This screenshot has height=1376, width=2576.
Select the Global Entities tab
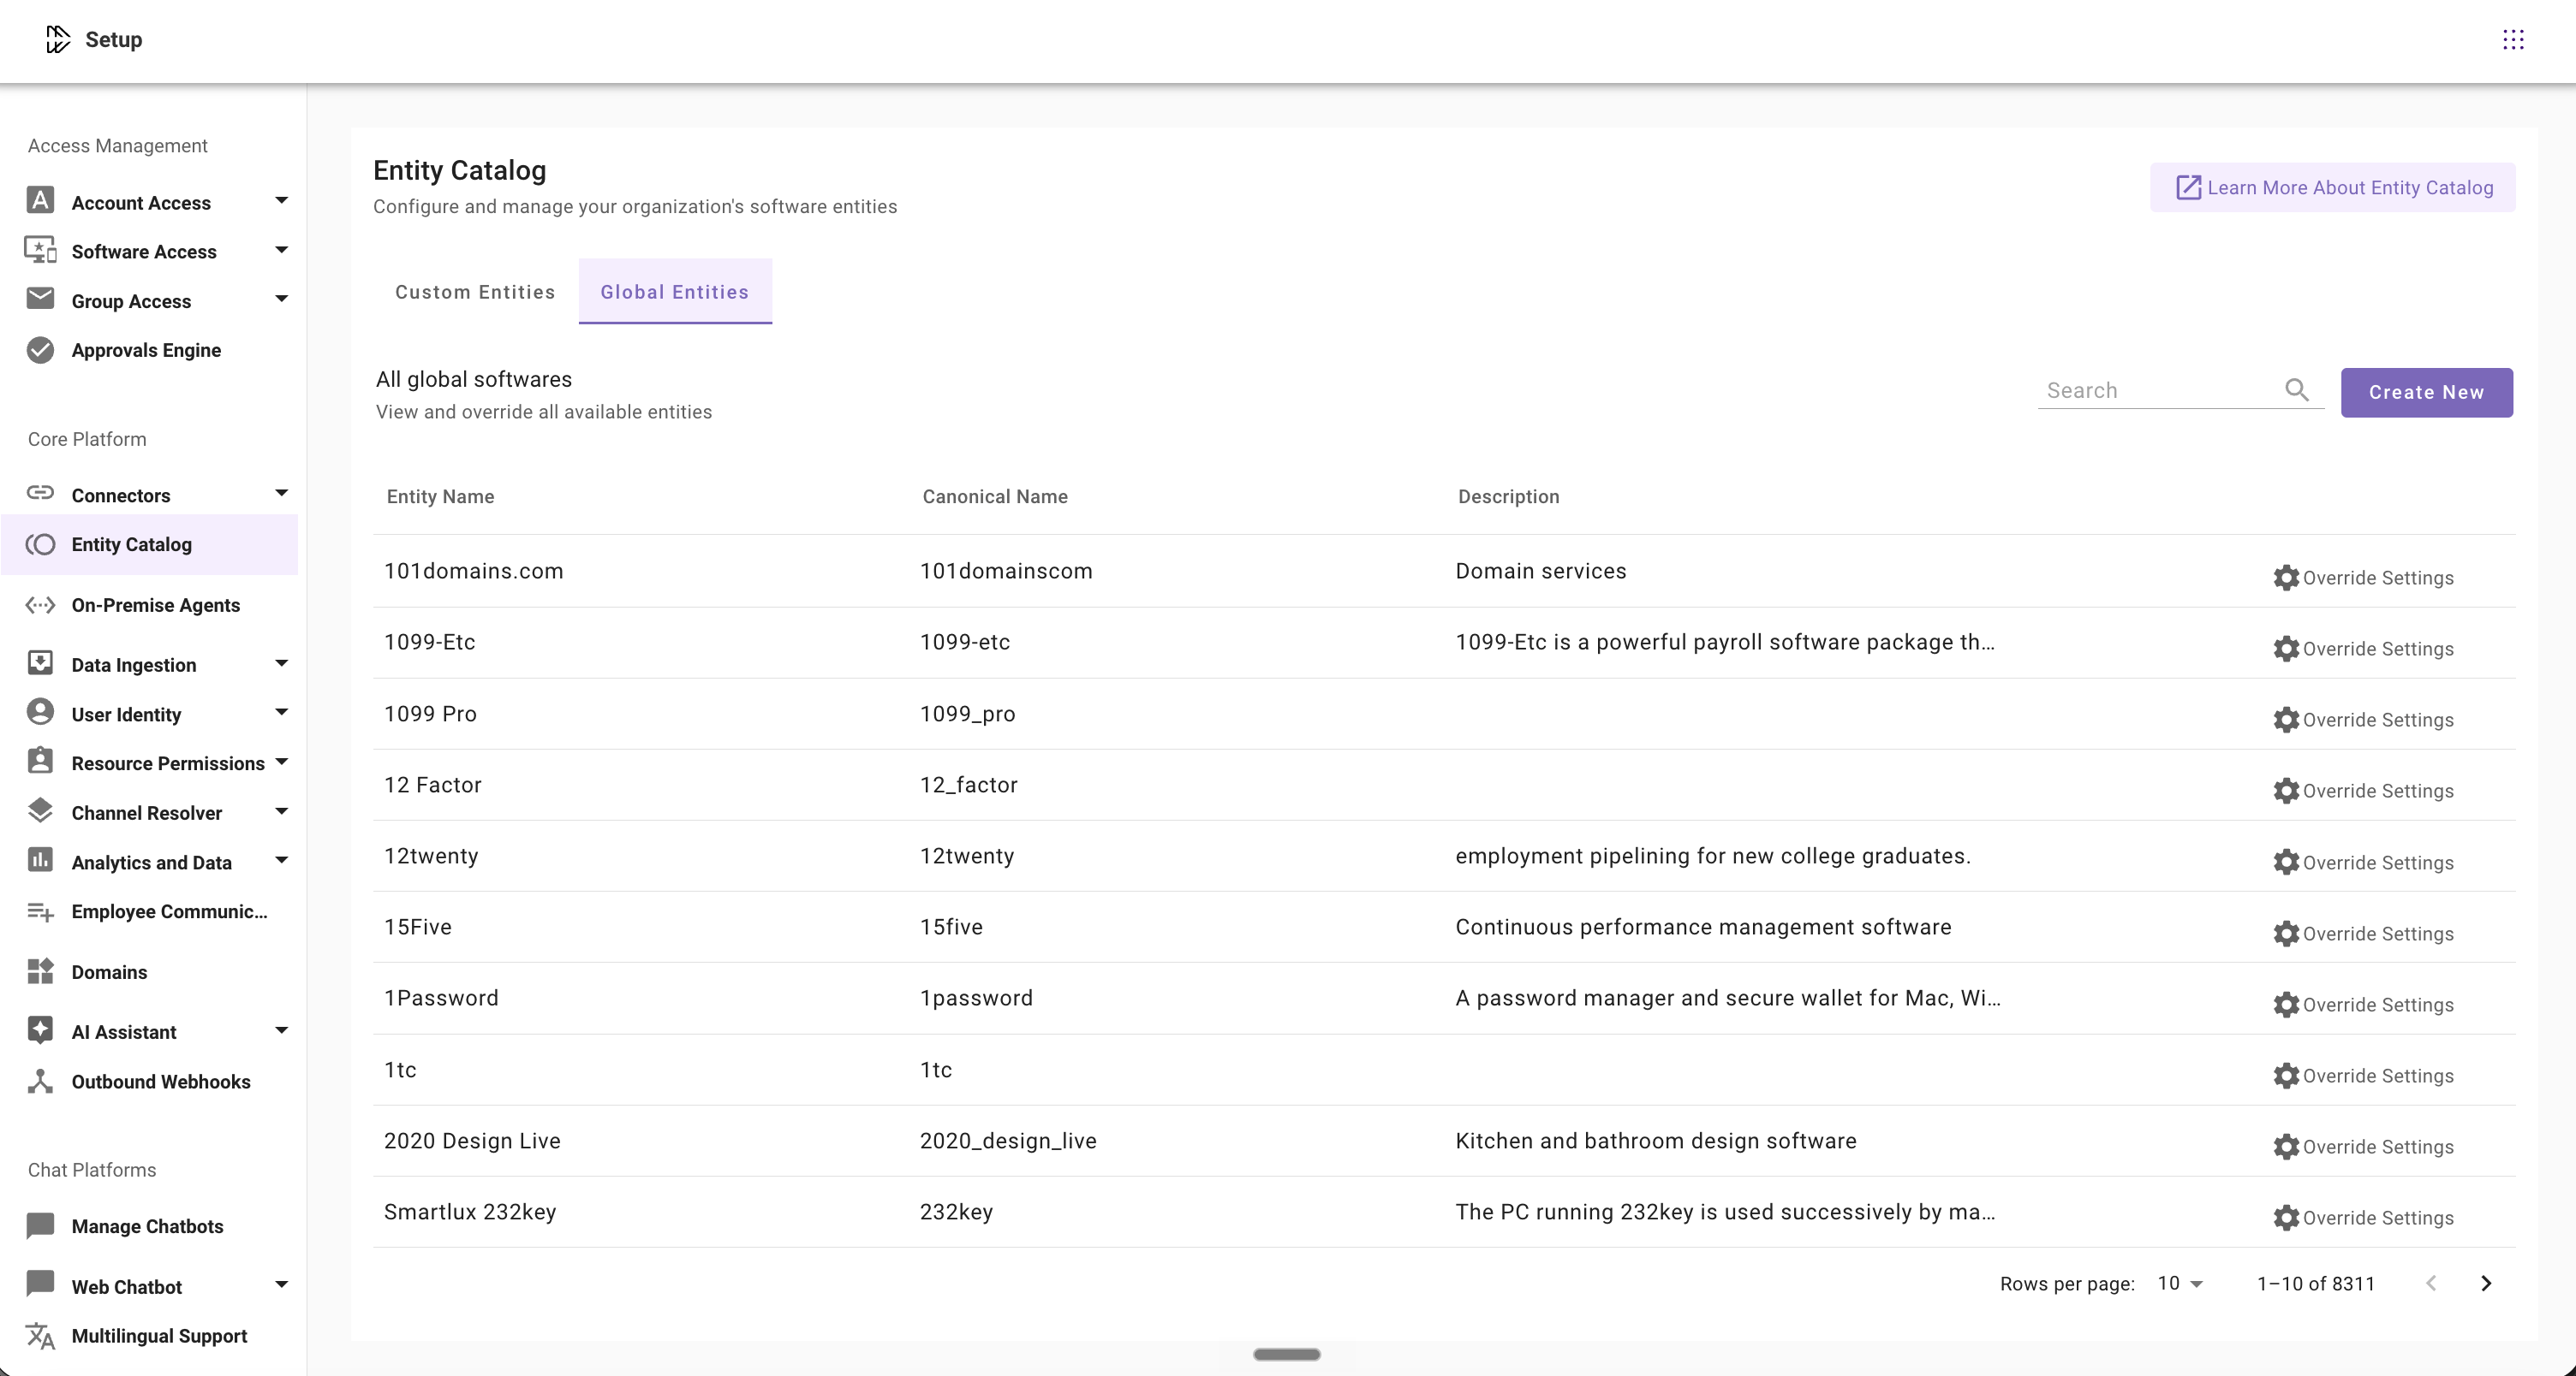click(675, 292)
